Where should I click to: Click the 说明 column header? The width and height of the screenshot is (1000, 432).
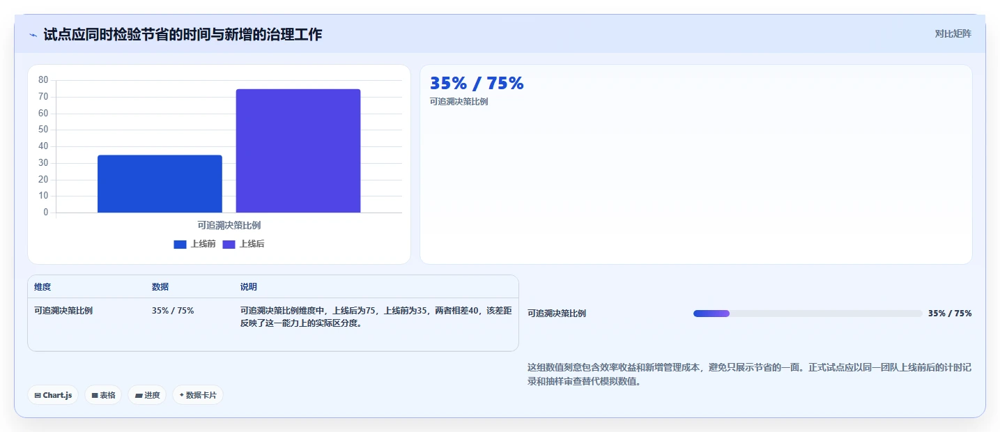[249, 287]
